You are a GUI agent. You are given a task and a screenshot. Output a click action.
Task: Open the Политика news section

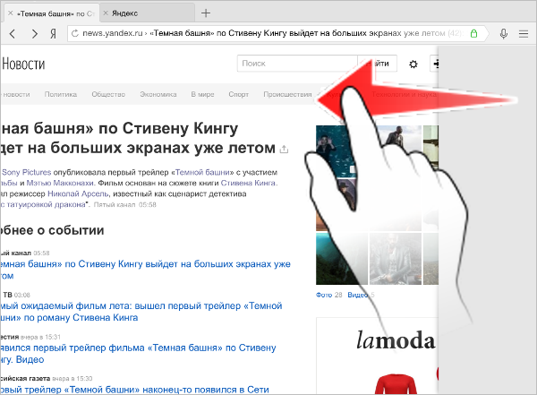(x=61, y=94)
